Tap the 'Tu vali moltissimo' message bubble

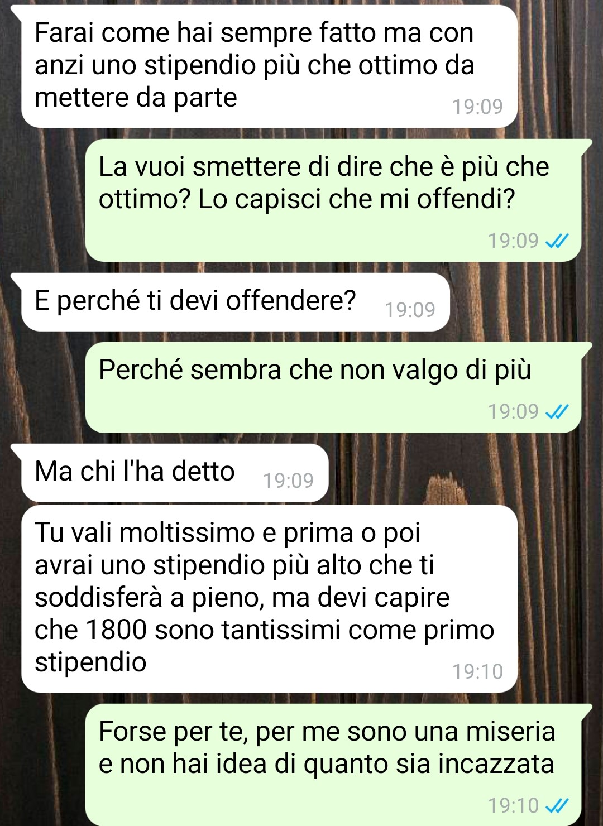point(269,599)
